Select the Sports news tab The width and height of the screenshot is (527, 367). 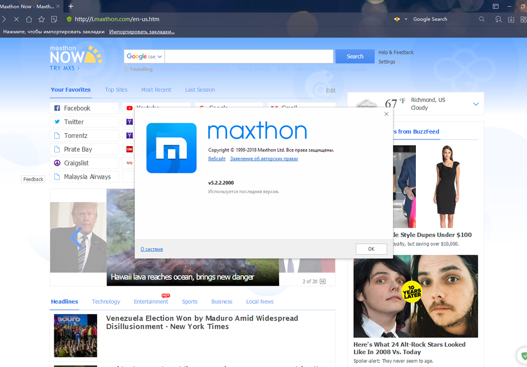point(189,302)
